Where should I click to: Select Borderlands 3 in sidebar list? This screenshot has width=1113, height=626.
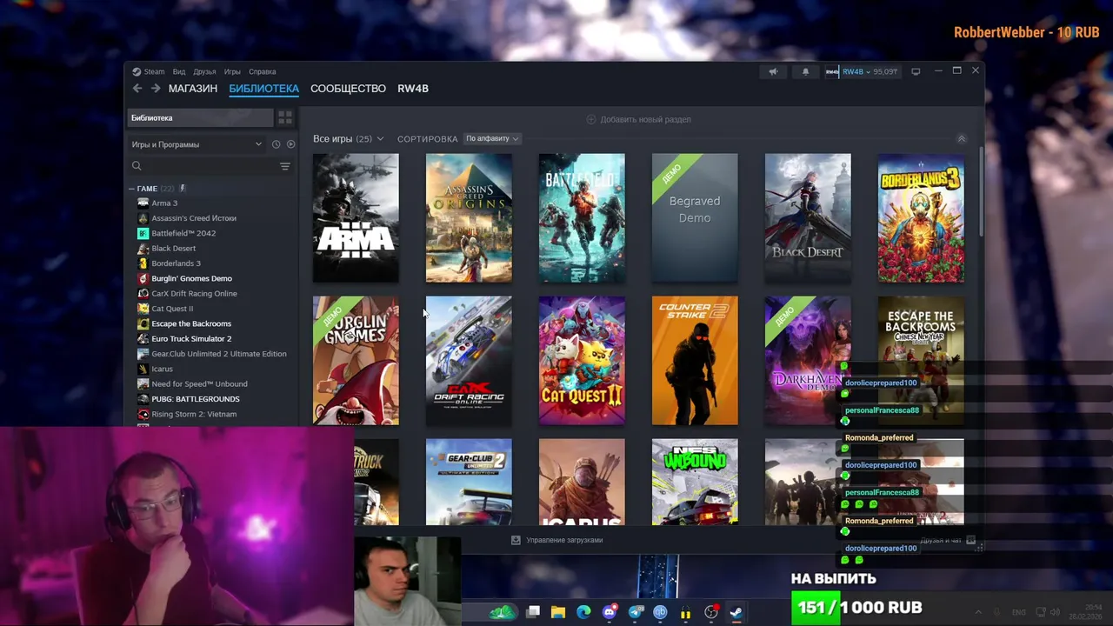coord(176,263)
